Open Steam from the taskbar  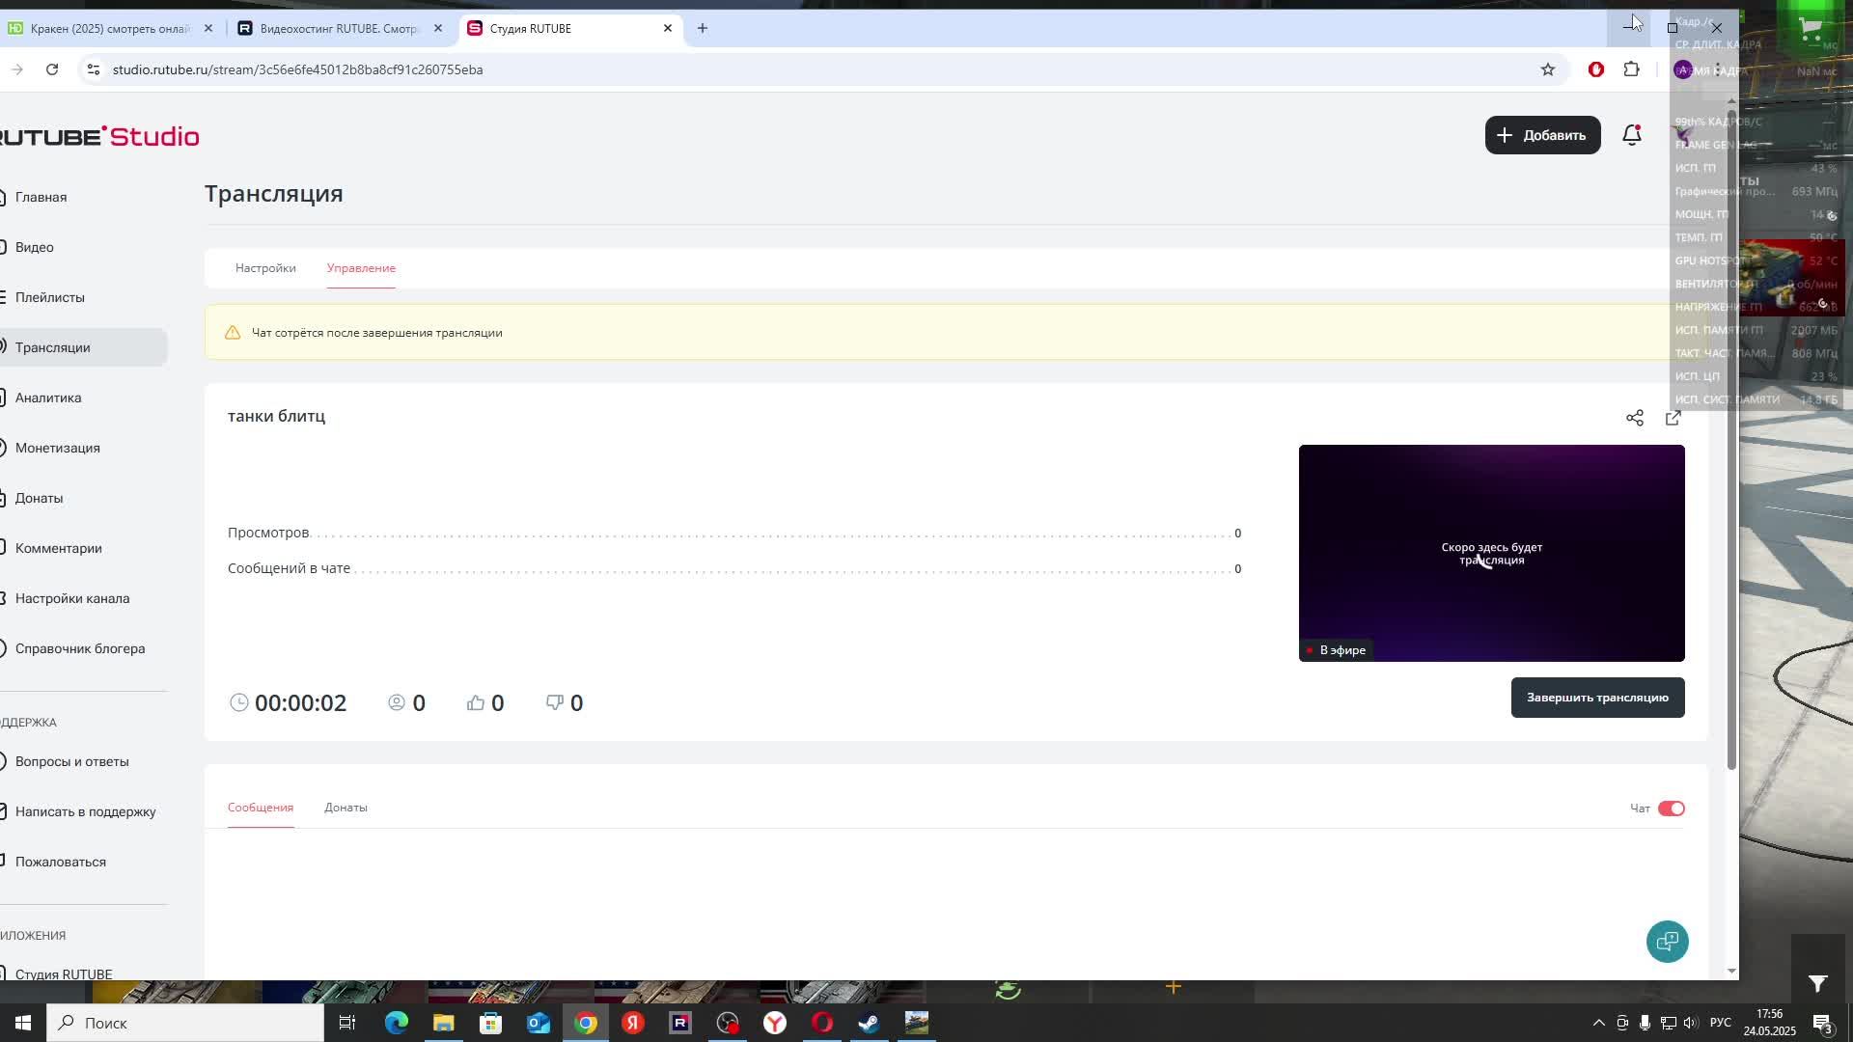pyautogui.click(x=869, y=1023)
